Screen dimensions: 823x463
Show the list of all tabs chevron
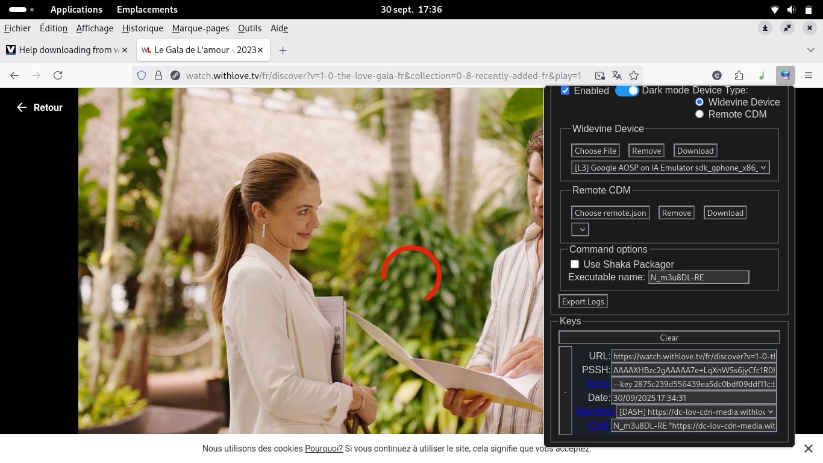click(x=810, y=50)
